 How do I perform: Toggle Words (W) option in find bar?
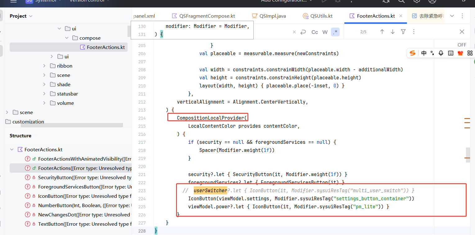coord(325,32)
